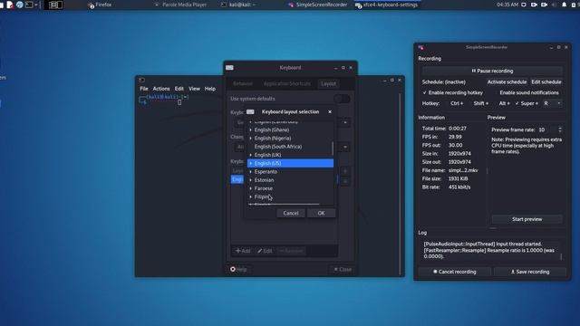Select English (South Africa) layout row
Screen dimensions: 580x326
click(290, 147)
